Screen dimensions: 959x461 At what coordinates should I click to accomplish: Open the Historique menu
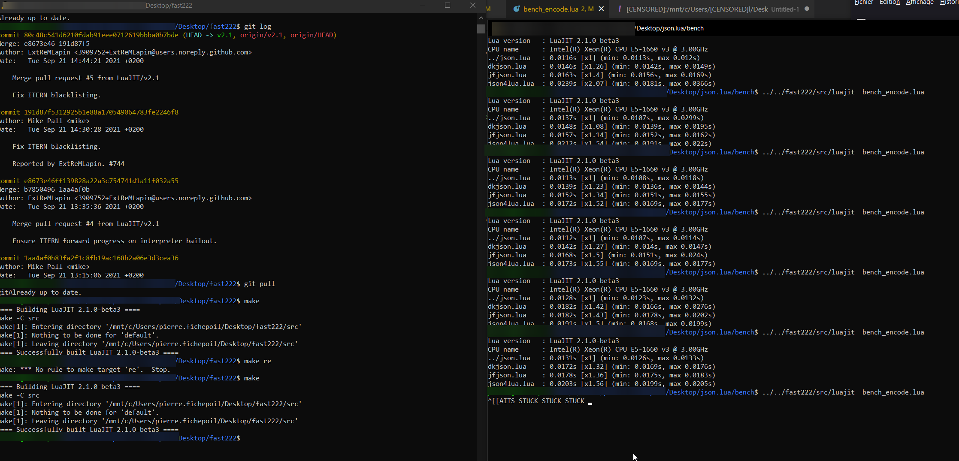pyautogui.click(x=949, y=3)
